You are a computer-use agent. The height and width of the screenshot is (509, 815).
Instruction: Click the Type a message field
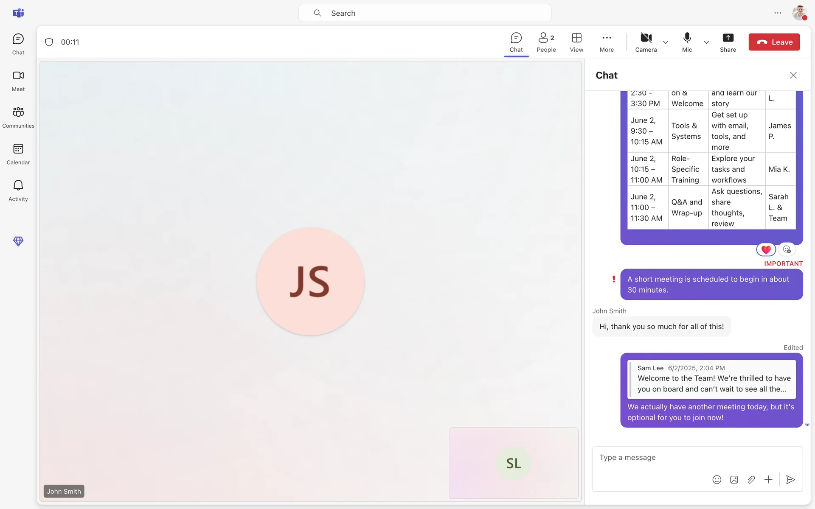(696, 458)
